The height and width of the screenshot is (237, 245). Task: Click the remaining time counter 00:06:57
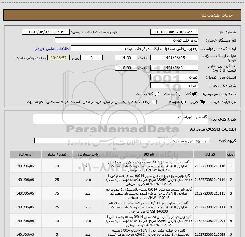click(59, 58)
